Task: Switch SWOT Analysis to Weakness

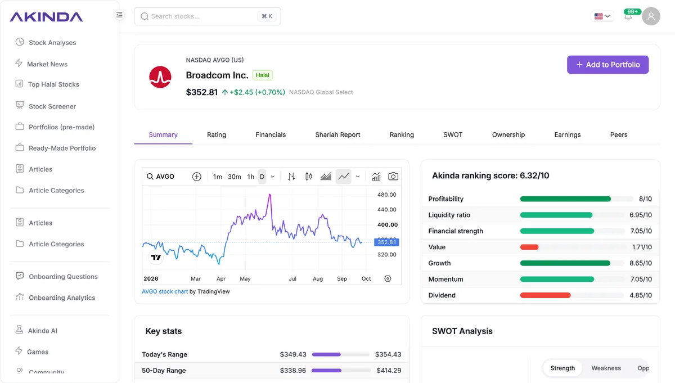Action: pyautogui.click(x=606, y=368)
